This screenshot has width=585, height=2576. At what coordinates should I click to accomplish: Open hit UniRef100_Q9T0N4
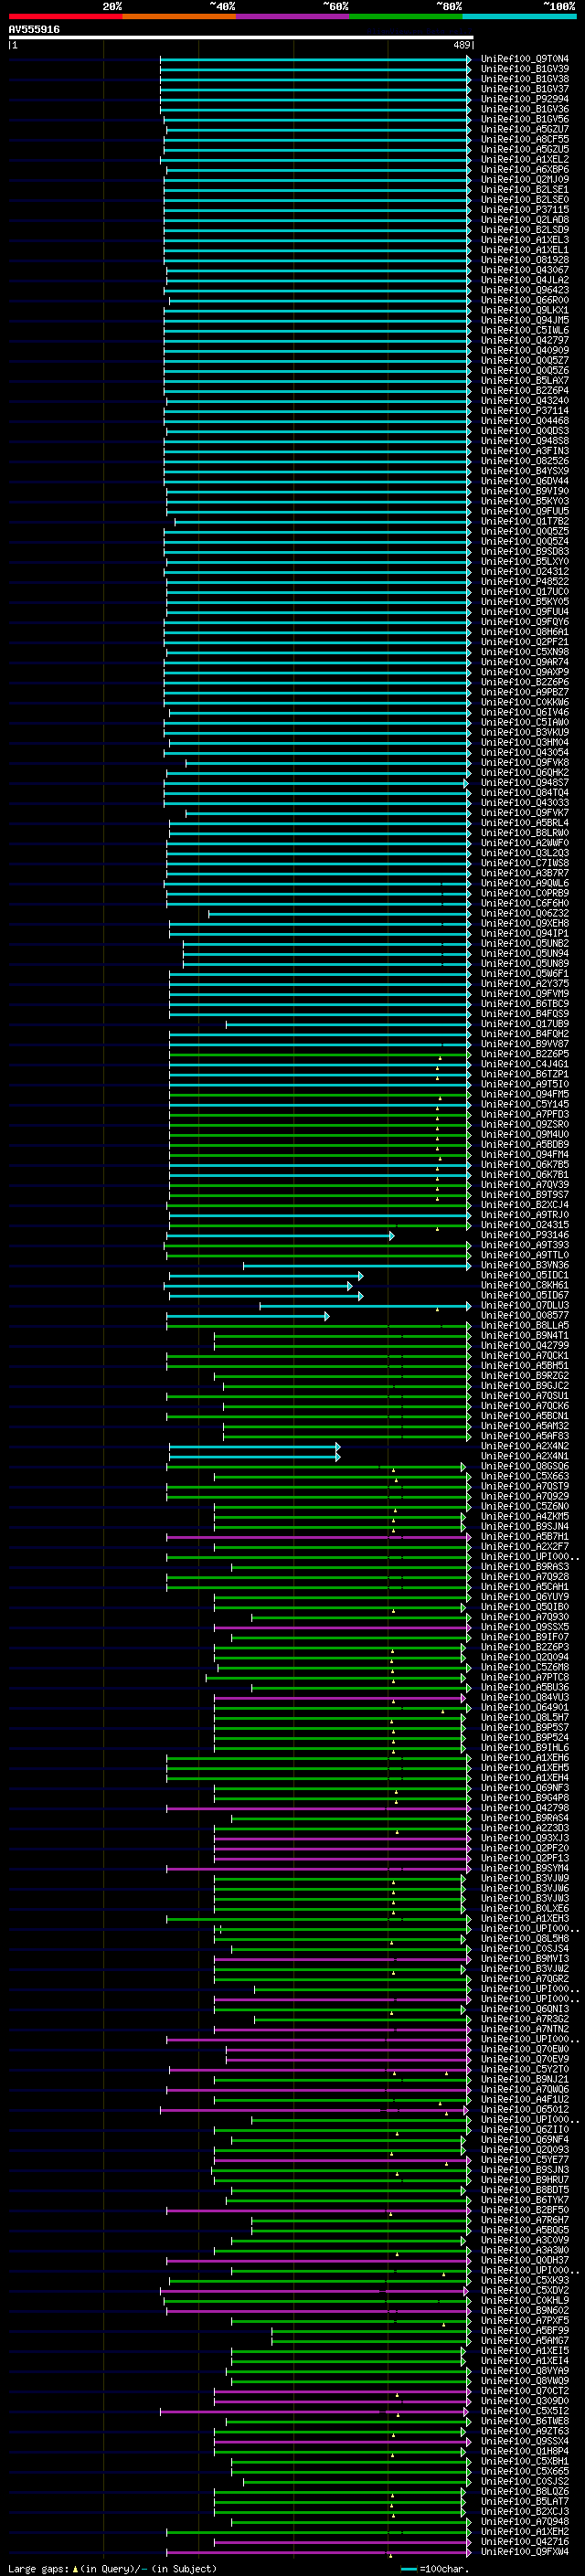[525, 59]
